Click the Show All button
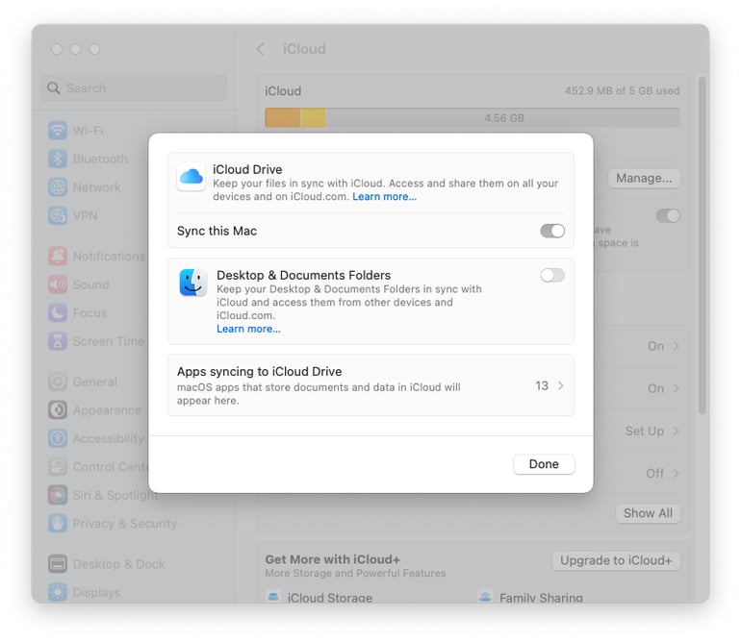The width and height of the screenshot is (741, 642). (x=648, y=513)
